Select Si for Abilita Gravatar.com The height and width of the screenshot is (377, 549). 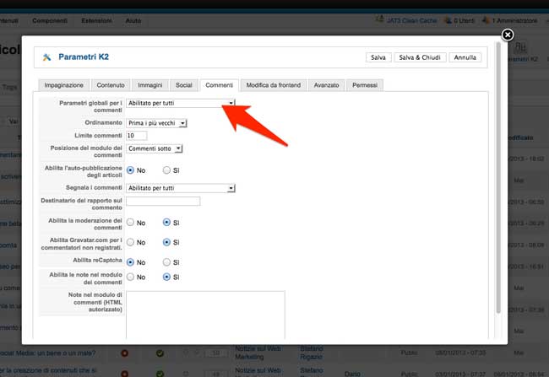(166, 242)
